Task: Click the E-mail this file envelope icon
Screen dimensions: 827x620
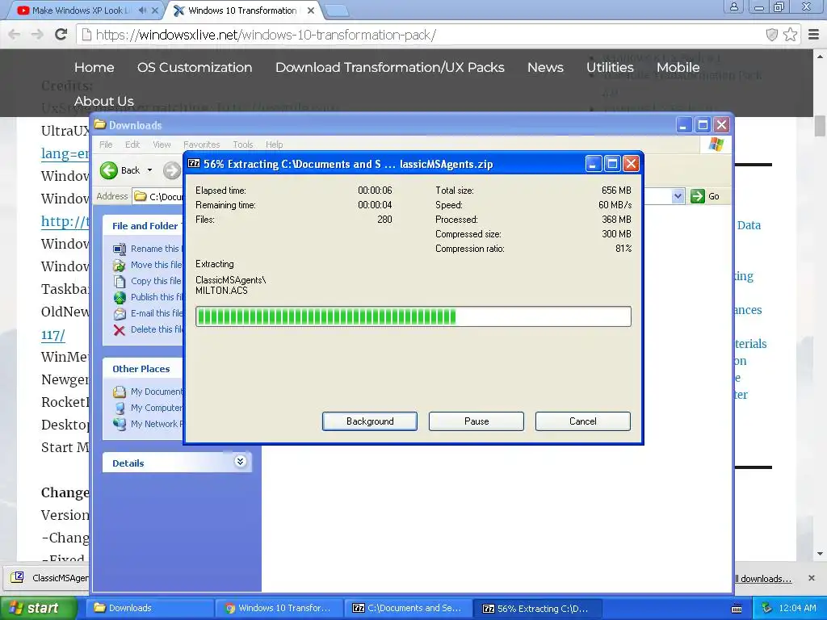Action: tap(120, 314)
